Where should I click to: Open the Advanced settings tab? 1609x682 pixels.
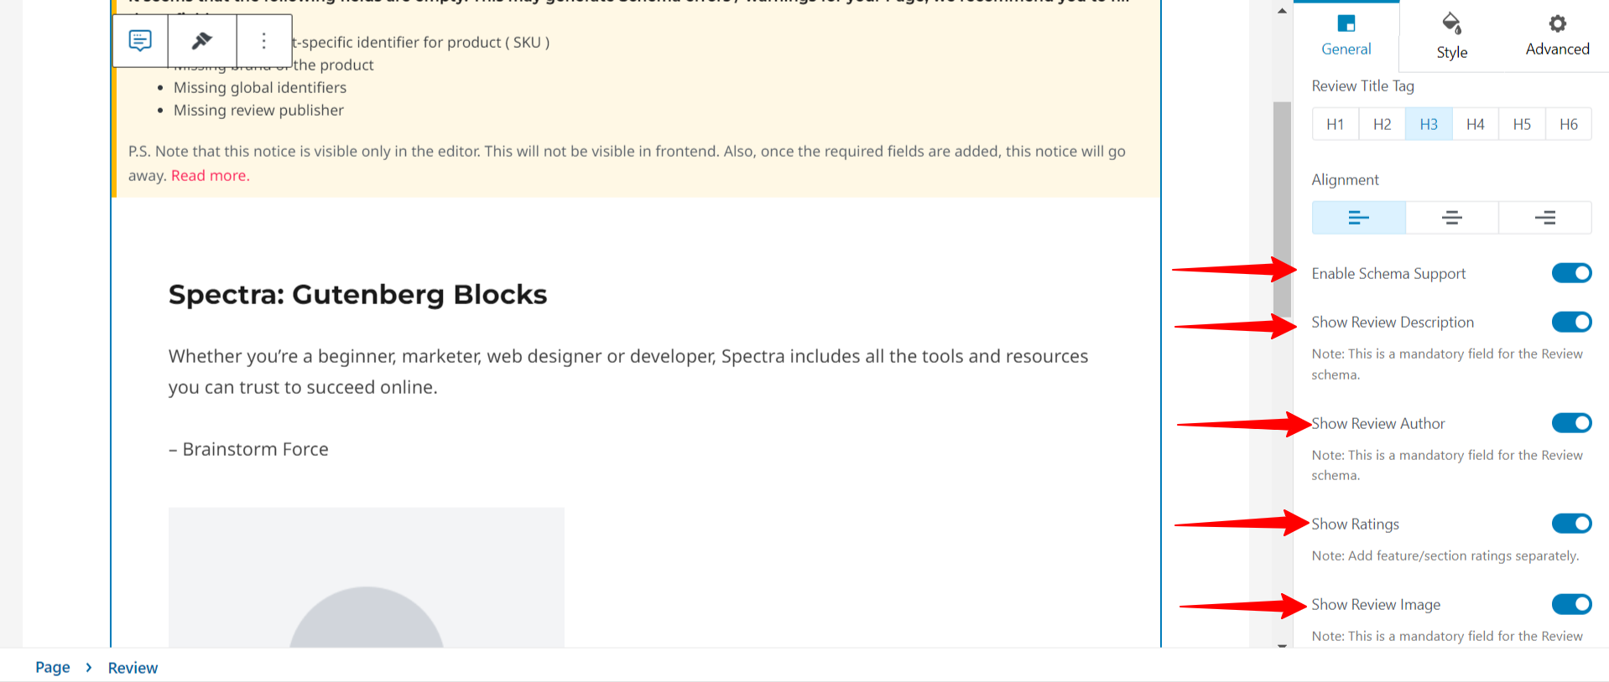1557,36
